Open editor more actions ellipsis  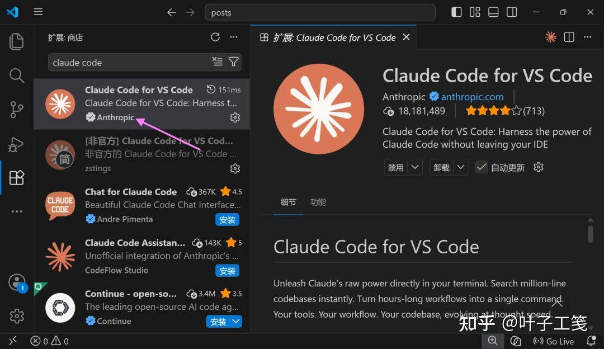click(x=587, y=37)
